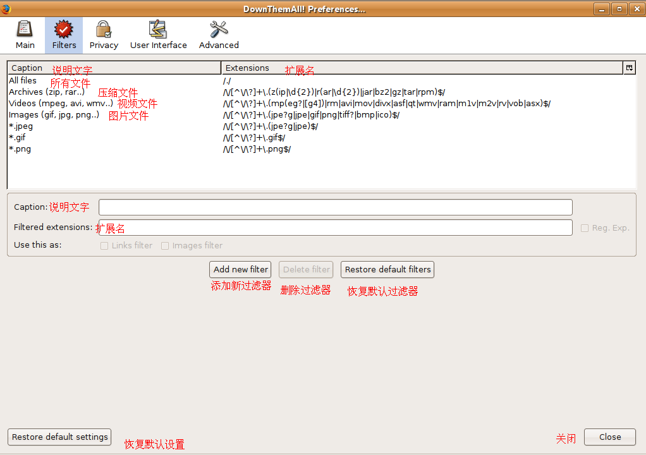Open the User Interface pane icon

[158, 30]
